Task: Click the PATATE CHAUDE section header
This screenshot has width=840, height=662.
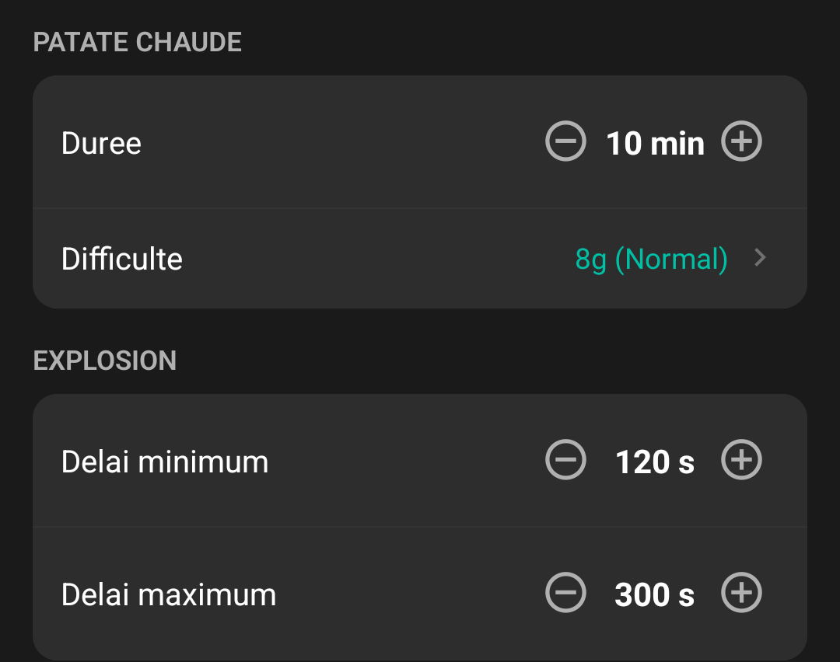Action: (138, 42)
